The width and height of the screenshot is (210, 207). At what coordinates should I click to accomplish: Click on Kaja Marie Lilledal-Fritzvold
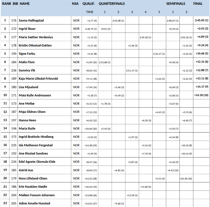coord(38,79)
